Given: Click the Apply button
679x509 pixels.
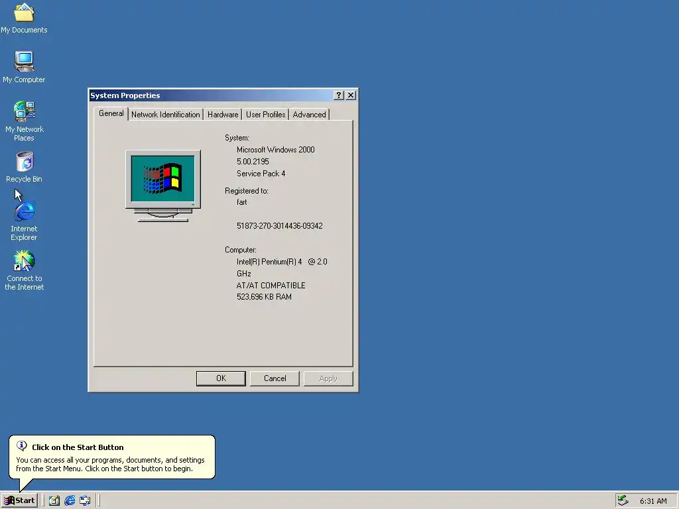Looking at the screenshot, I should coord(328,378).
